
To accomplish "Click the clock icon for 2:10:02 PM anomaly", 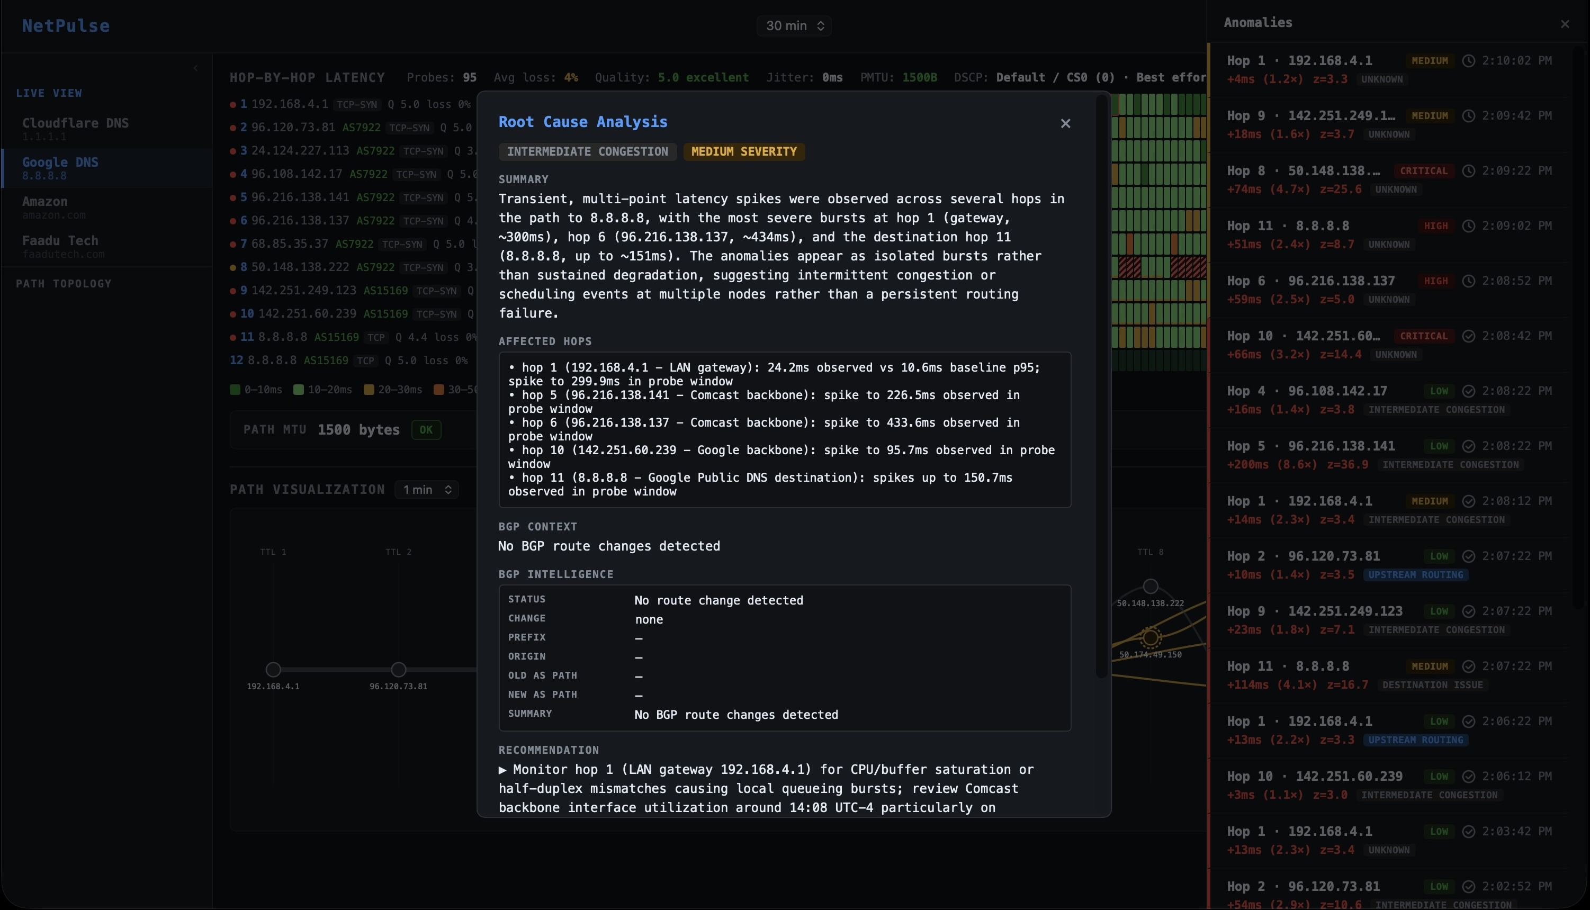I will click(1469, 61).
